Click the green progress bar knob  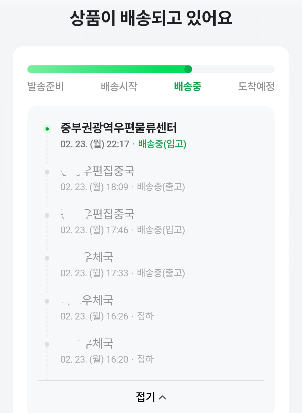[x=188, y=69]
